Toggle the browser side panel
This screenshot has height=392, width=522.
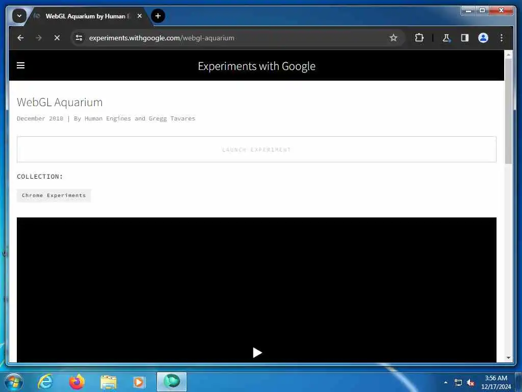465,38
